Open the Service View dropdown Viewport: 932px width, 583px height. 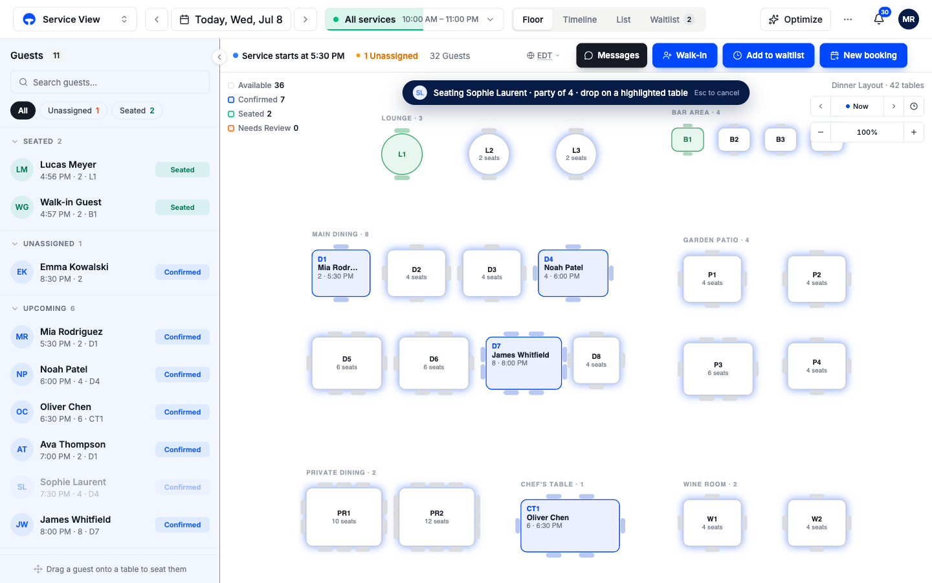coord(75,19)
